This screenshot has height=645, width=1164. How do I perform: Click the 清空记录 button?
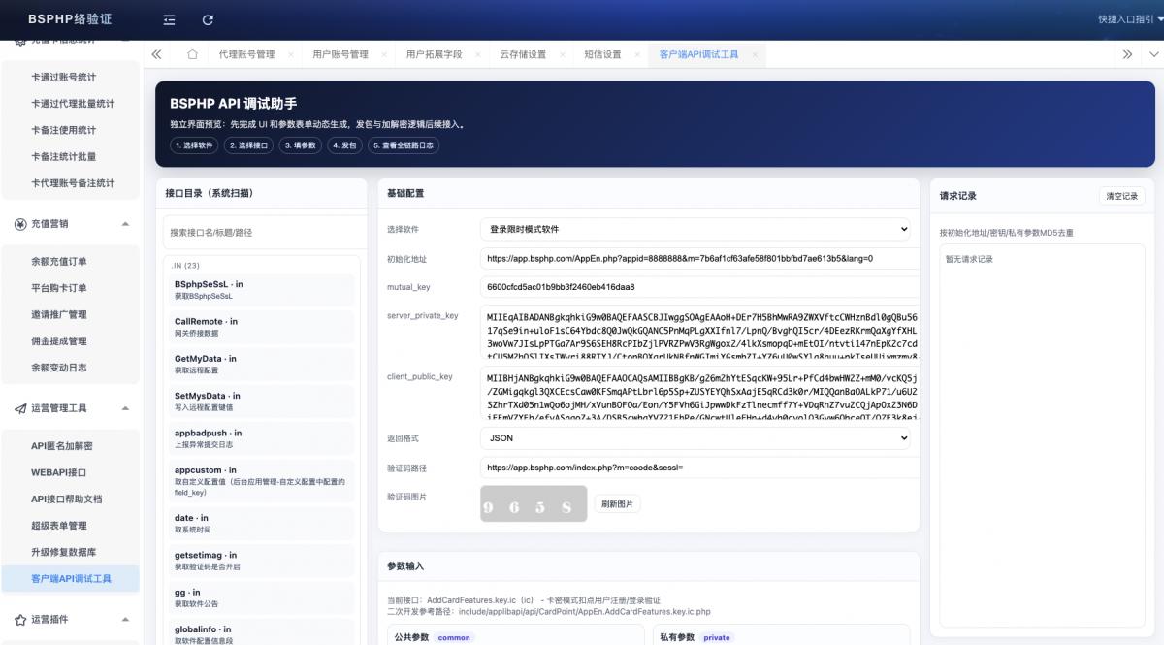point(1121,196)
